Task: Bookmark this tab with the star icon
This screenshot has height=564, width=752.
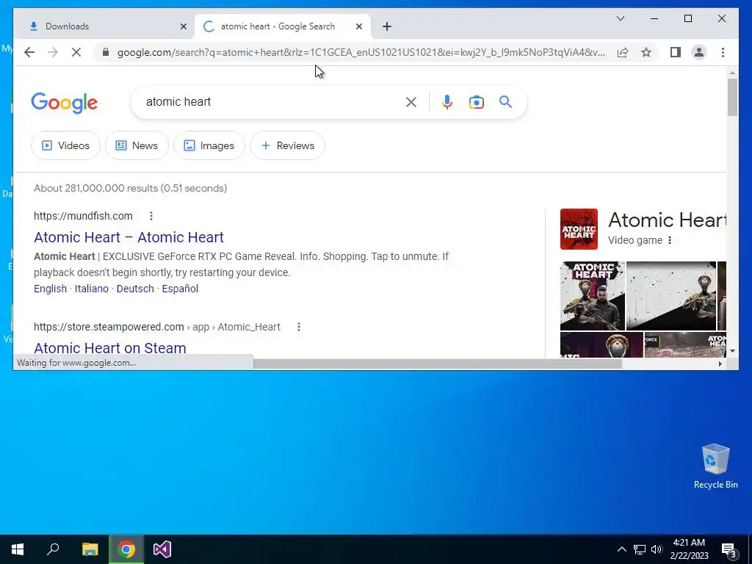Action: 646,52
